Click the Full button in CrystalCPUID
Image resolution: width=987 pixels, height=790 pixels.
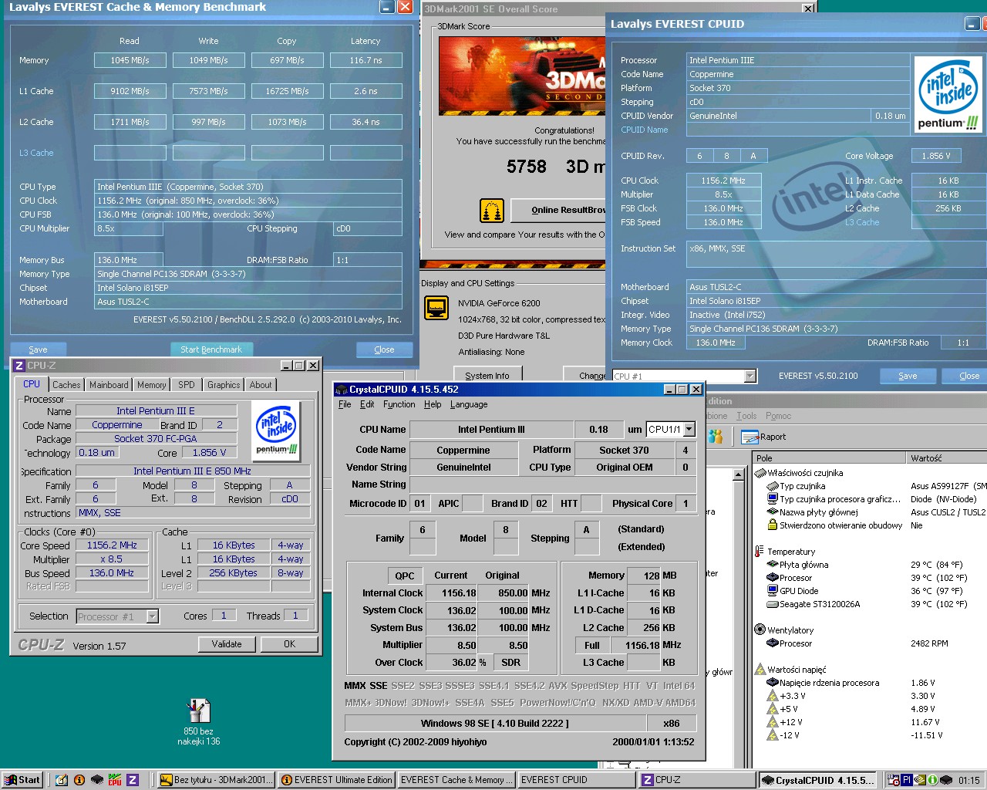point(592,645)
